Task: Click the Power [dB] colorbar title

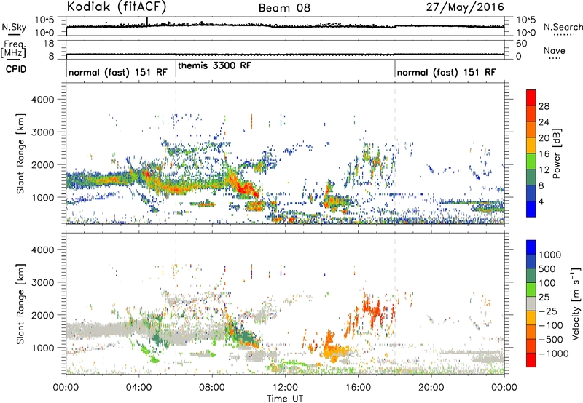Action: tap(557, 153)
